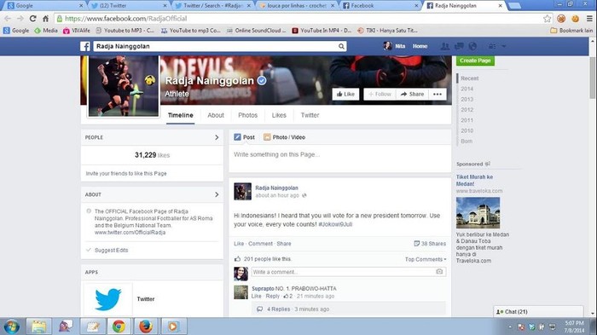Screen dimensions: 597x335
Task: Jump to Born in the timeline navigator
Action: pyautogui.click(x=467, y=141)
